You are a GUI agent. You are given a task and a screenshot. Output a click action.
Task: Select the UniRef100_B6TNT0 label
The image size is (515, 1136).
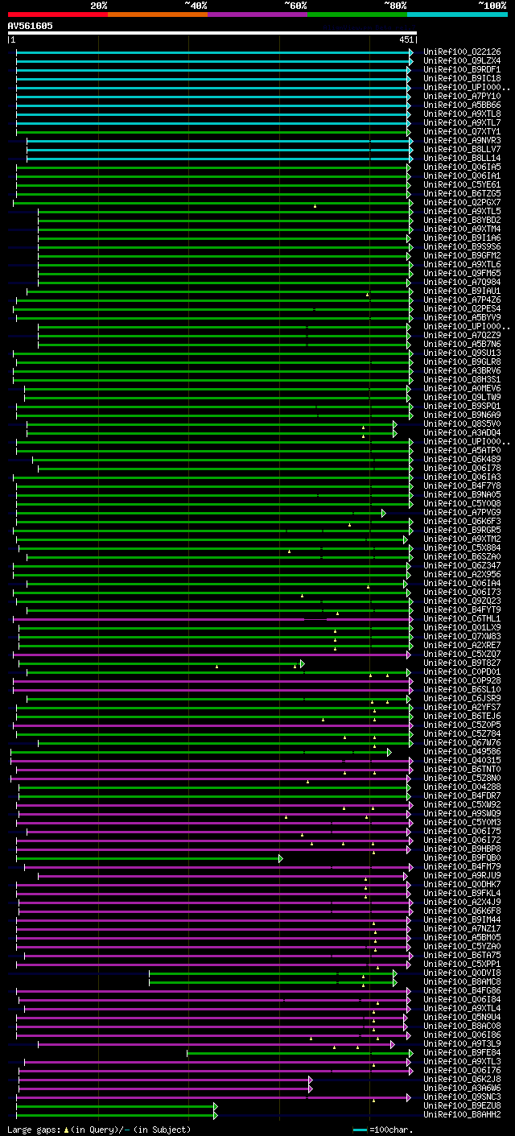click(462, 769)
